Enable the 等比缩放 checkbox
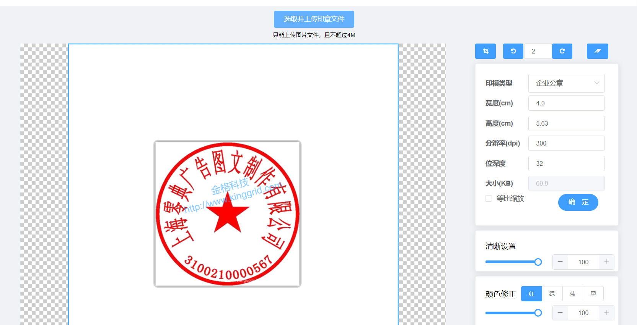This screenshot has width=637, height=325. point(489,199)
